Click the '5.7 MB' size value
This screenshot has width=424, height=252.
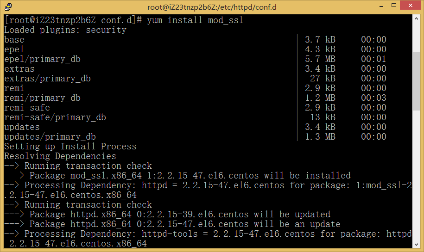(320, 59)
